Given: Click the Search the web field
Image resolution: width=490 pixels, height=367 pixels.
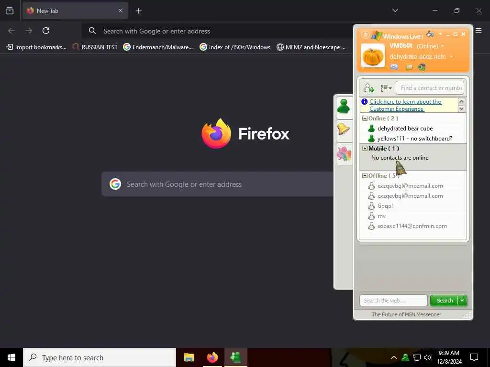Looking at the screenshot, I should pyautogui.click(x=393, y=301).
